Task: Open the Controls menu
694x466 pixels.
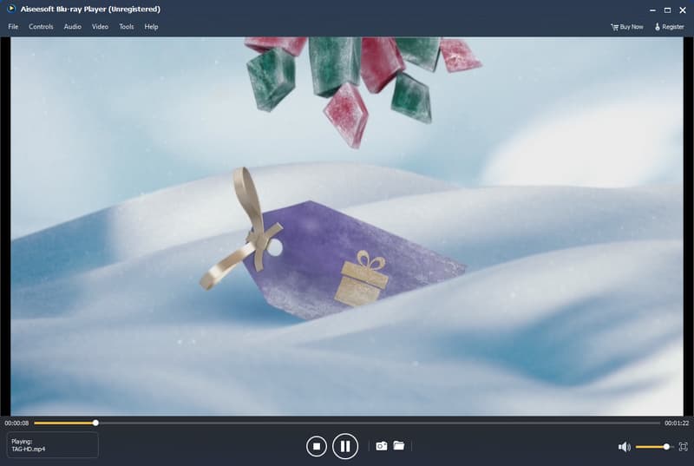Action: pyautogui.click(x=41, y=27)
